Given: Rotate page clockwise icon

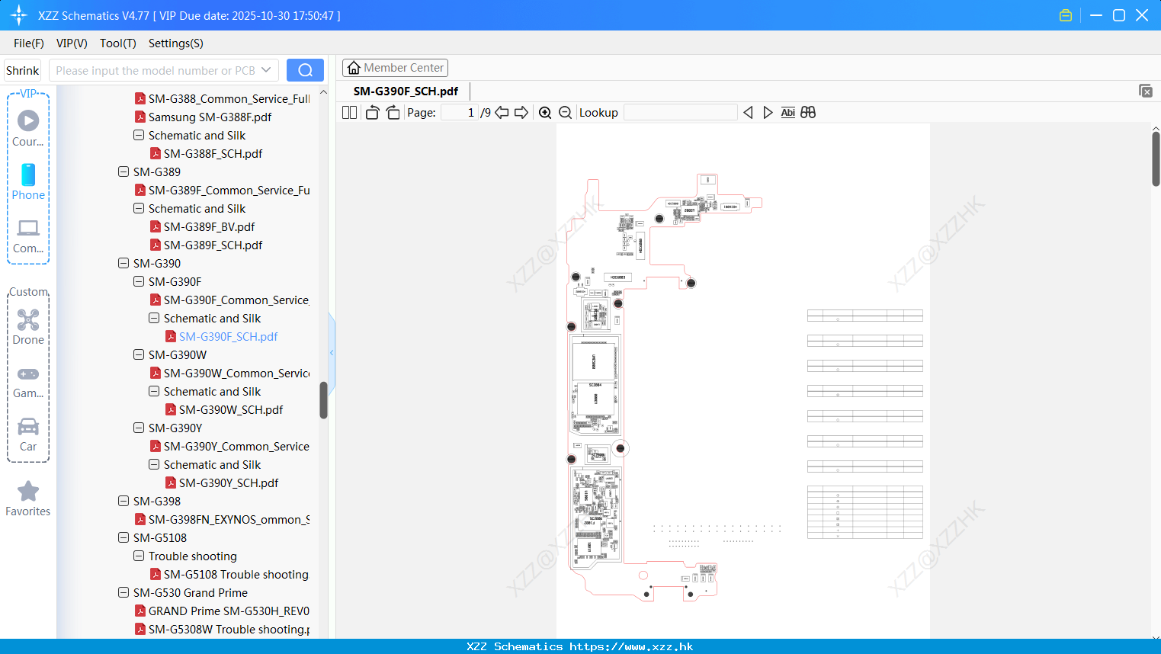Looking at the screenshot, I should 393,113.
